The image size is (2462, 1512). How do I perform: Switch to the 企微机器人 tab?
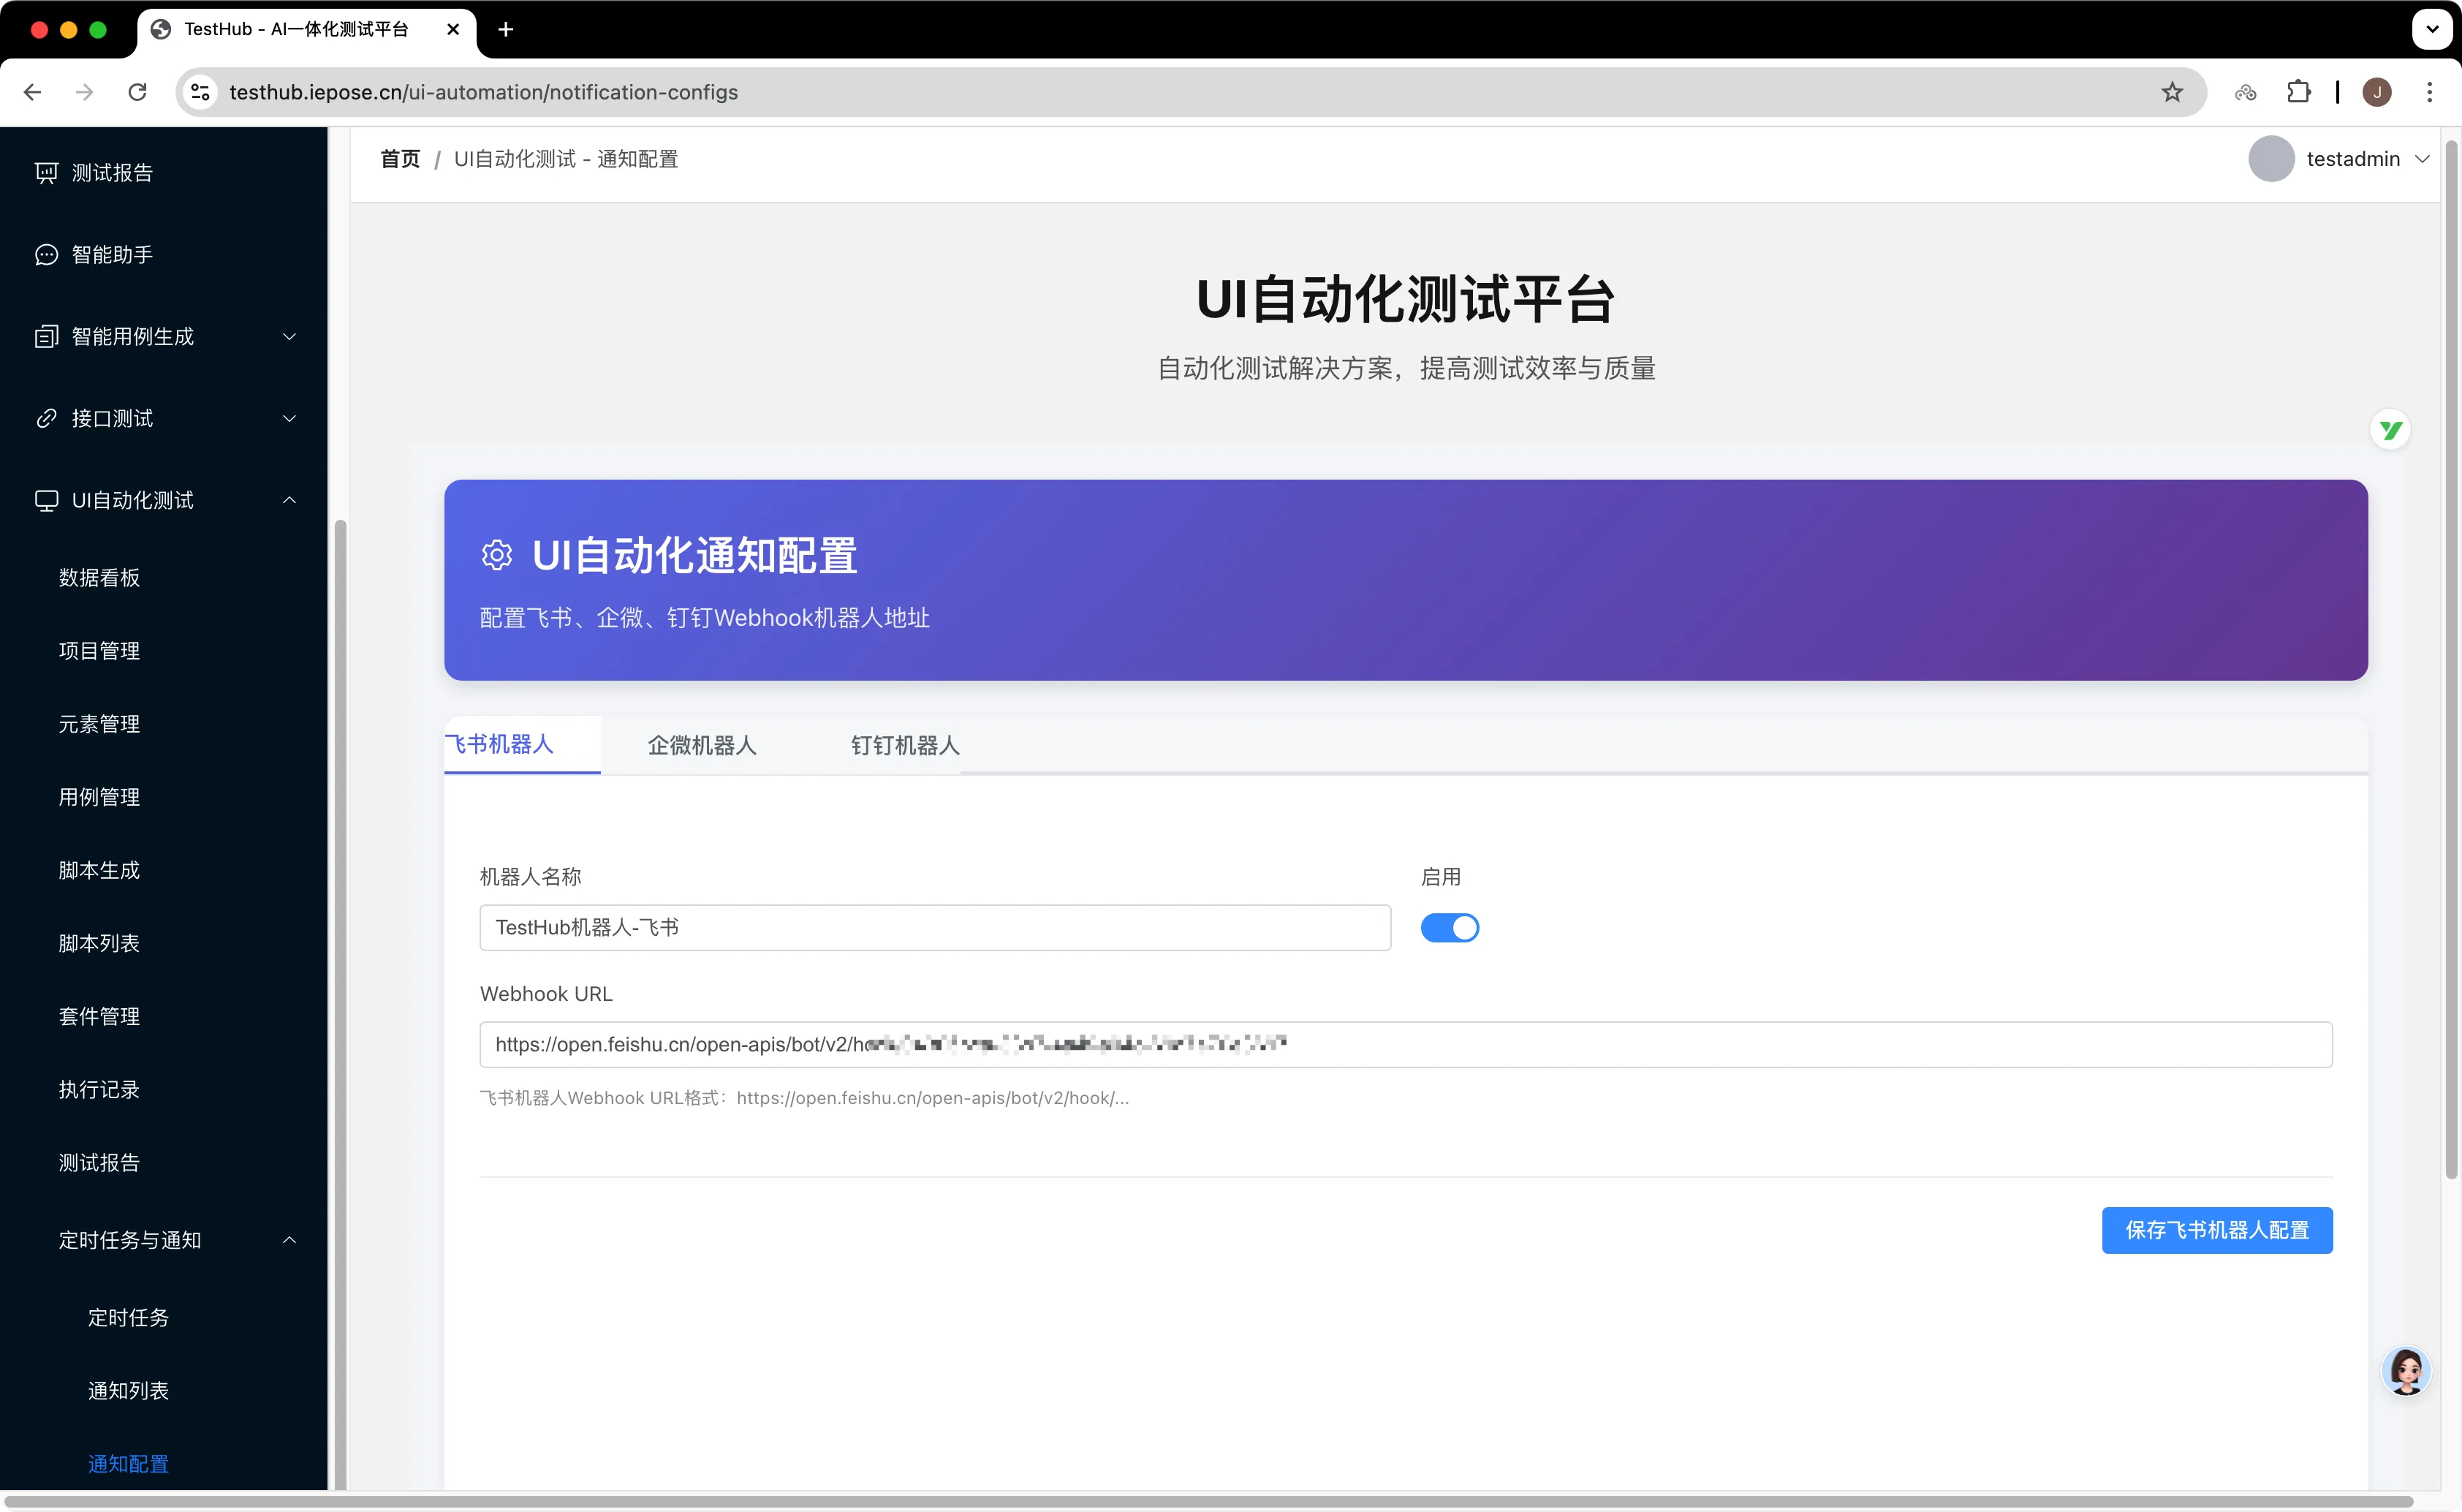tap(702, 745)
